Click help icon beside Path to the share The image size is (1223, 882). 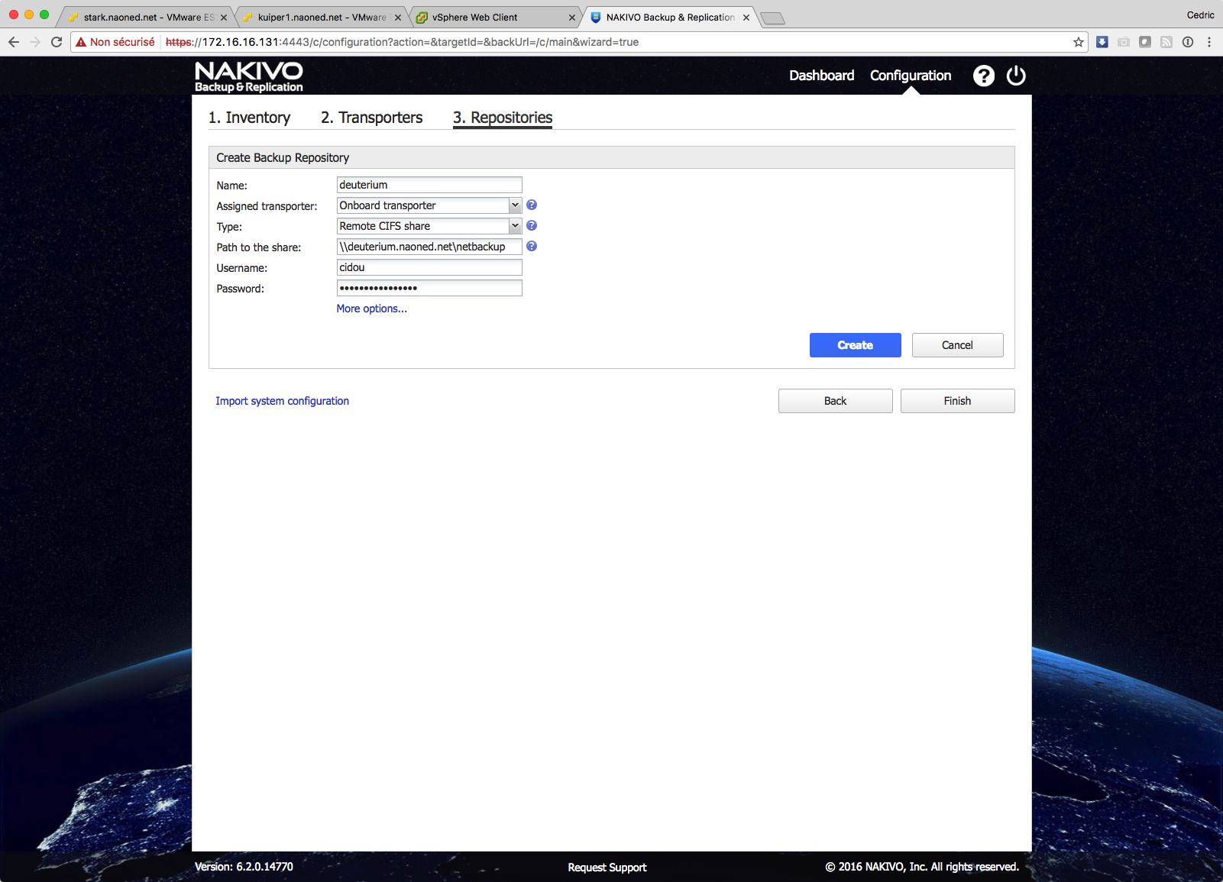click(532, 247)
